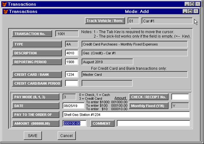Click the fox icon in inner Transactions title bar
This screenshot has height=144, width=204.
5,12
